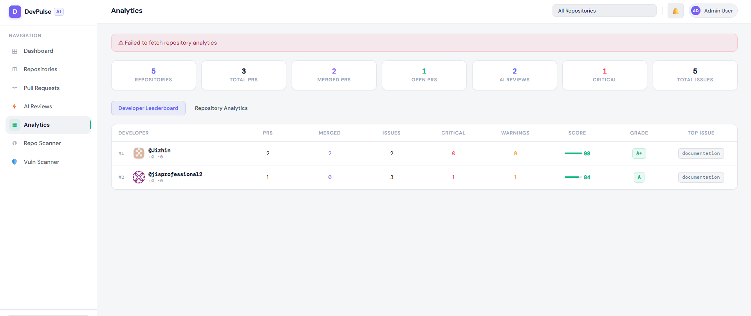Click the Score column header
This screenshot has height=316, width=751.
577,133
